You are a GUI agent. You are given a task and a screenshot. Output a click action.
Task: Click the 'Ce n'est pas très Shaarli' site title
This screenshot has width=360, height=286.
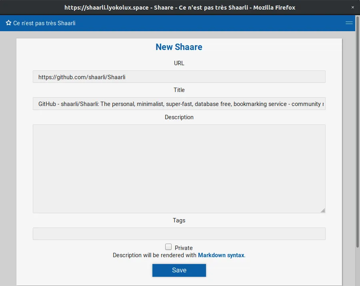coord(44,23)
